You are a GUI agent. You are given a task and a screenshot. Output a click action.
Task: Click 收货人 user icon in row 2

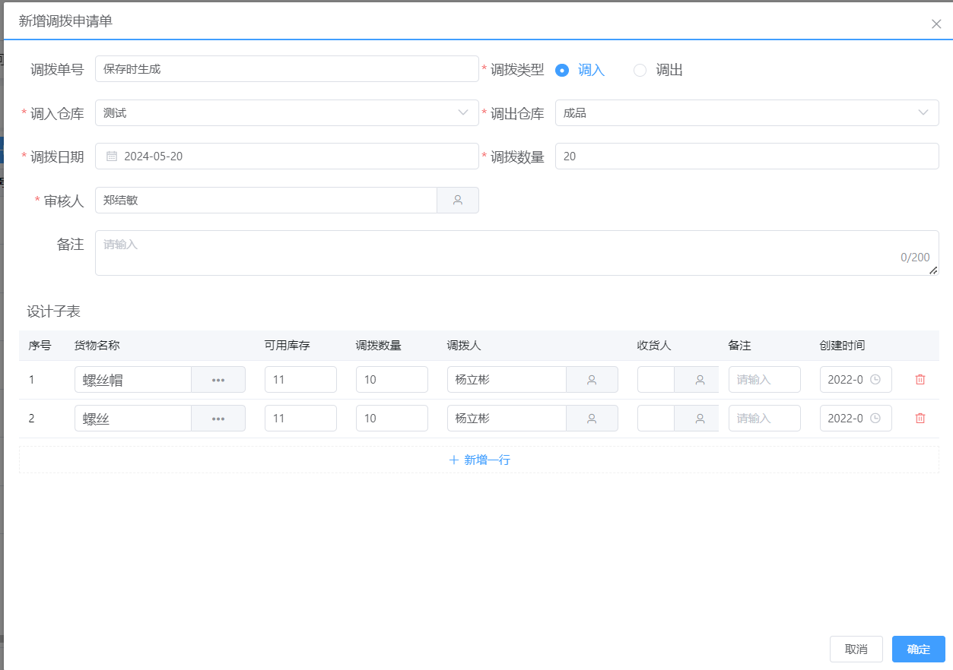(x=700, y=419)
